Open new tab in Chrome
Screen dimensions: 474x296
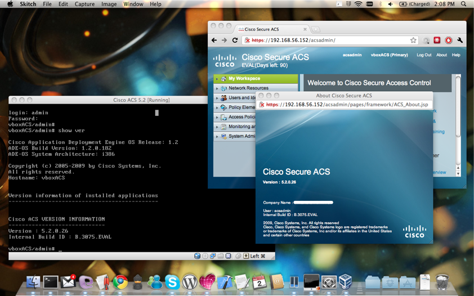(315, 29)
